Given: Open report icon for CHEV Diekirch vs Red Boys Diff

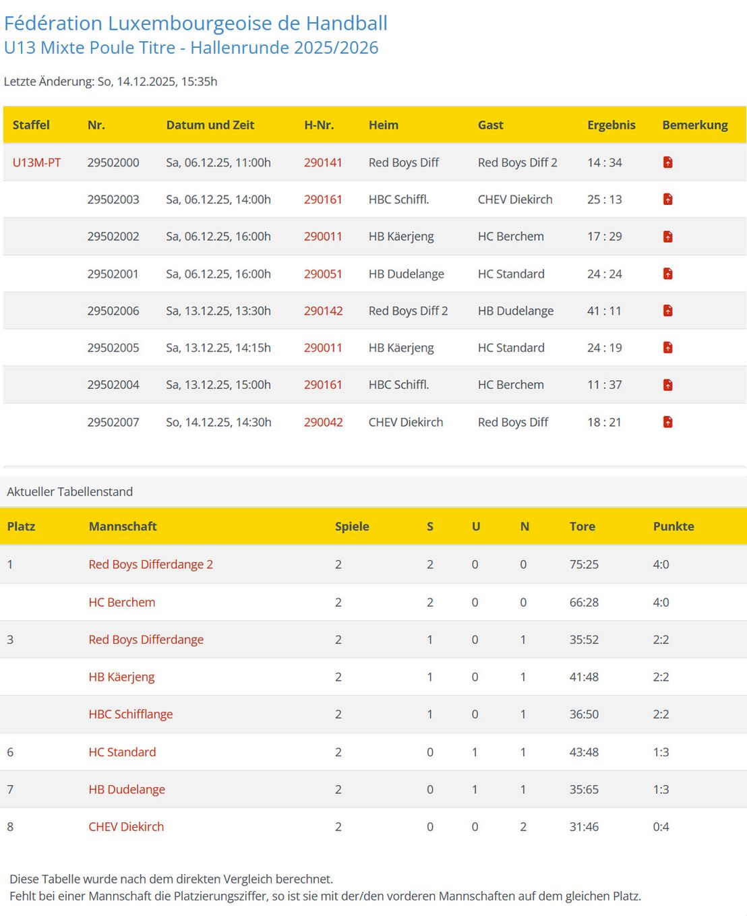Looking at the screenshot, I should 667,422.
